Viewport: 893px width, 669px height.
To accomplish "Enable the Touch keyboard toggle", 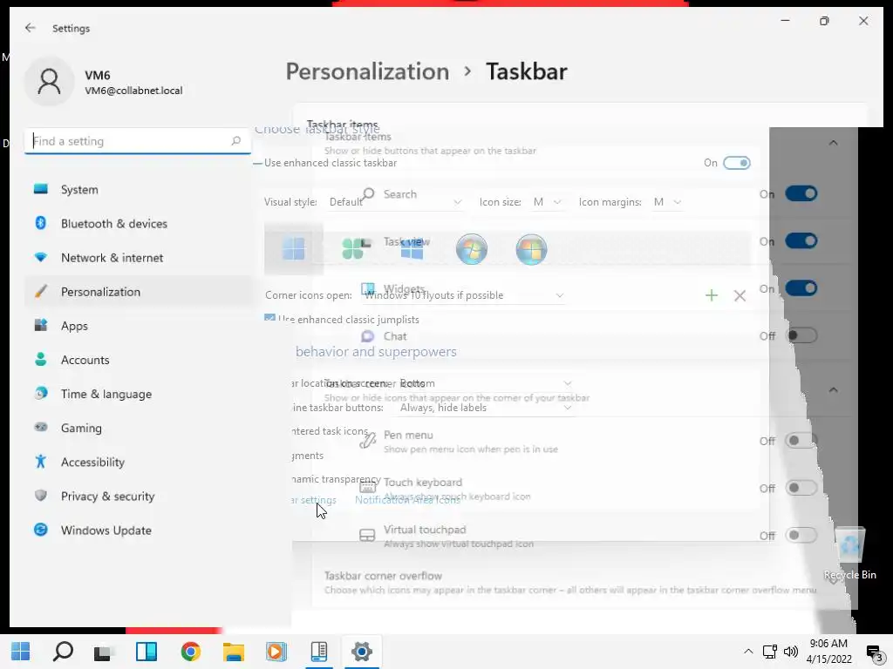I will 801,488.
